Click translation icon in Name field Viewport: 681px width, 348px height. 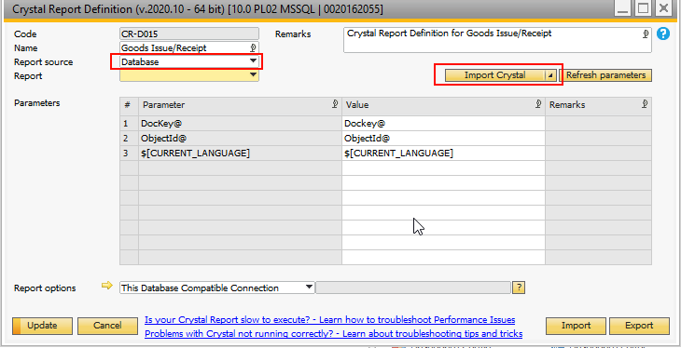(253, 47)
